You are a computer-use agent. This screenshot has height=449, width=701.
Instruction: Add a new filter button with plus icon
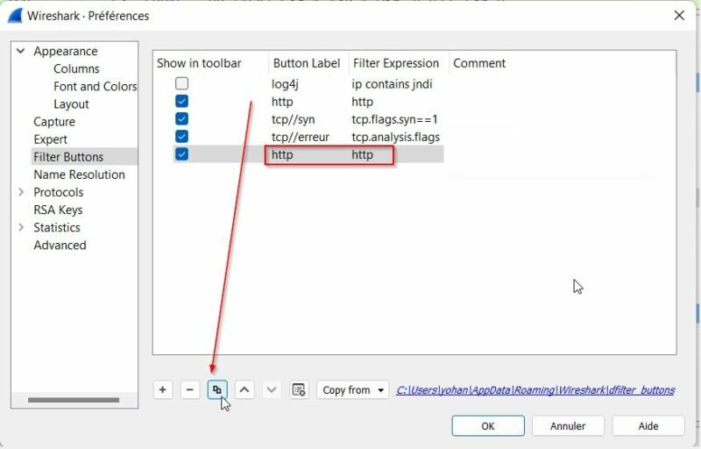click(x=163, y=390)
